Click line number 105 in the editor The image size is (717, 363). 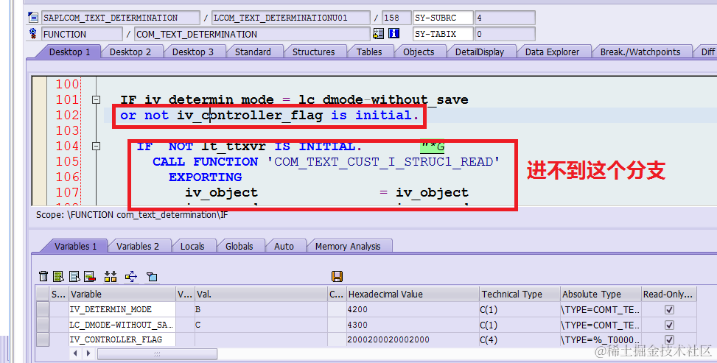pyautogui.click(x=67, y=161)
